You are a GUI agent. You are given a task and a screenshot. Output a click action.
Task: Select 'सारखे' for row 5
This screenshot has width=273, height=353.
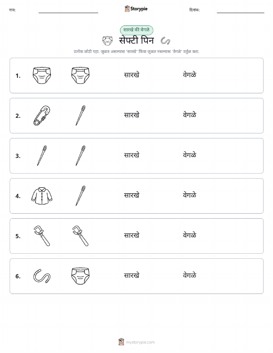click(132, 235)
